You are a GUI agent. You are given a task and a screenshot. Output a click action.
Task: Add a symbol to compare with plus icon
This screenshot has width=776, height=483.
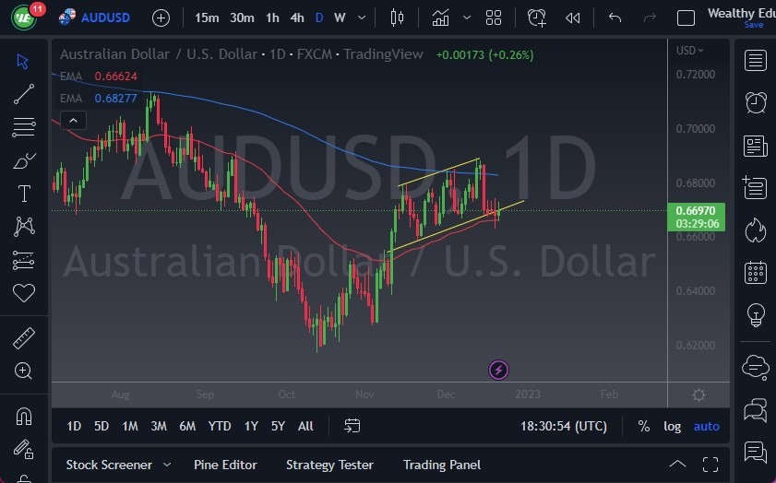[x=161, y=18]
